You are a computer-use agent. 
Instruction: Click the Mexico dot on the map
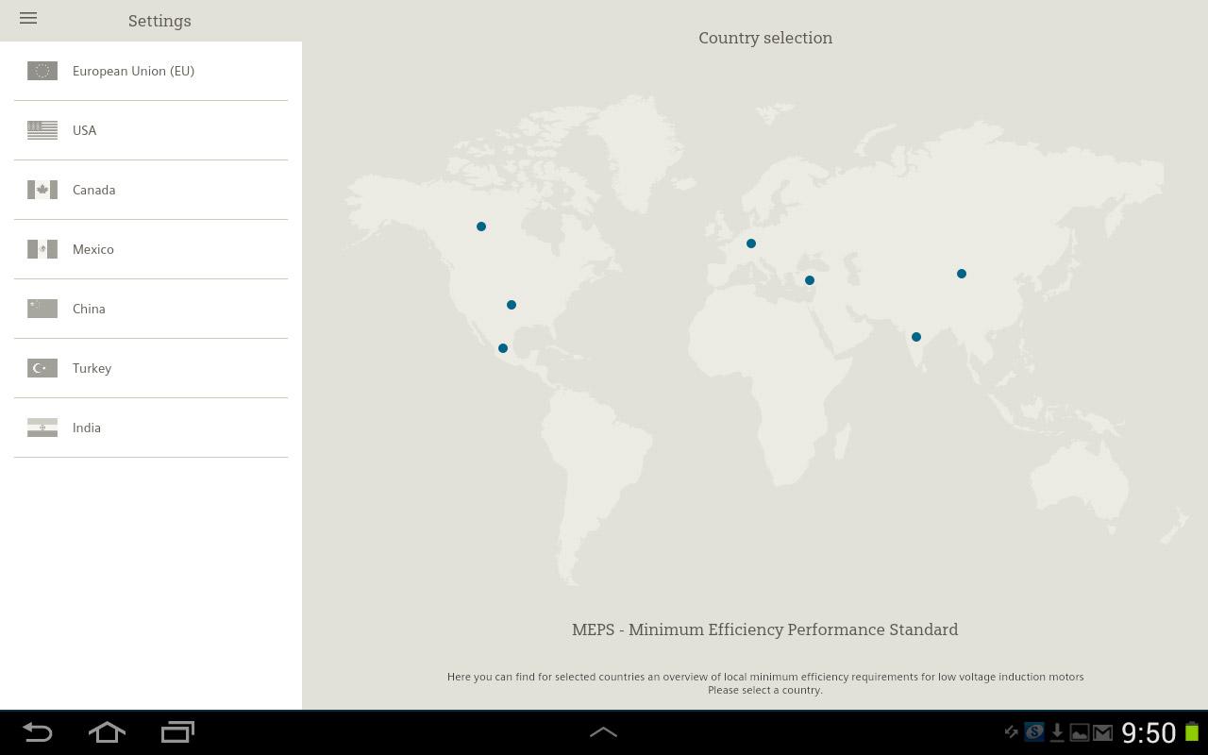tap(503, 348)
